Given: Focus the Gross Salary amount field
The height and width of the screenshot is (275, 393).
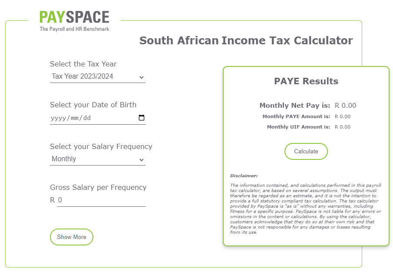Looking at the screenshot, I should (x=101, y=200).
